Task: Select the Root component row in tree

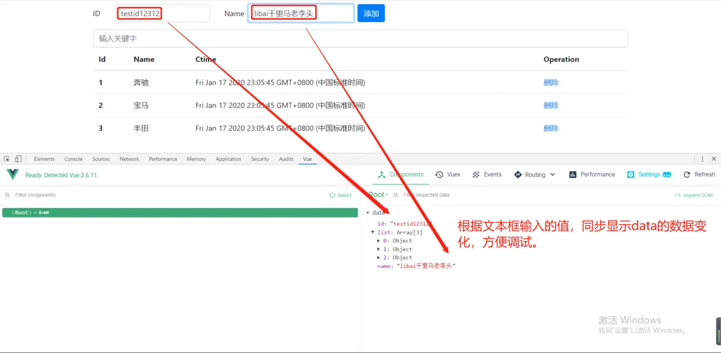Action: (180, 212)
